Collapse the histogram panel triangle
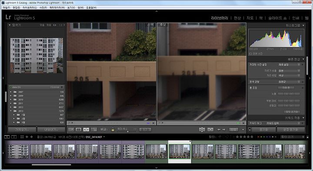This screenshot has height=171, width=313. click(303, 26)
